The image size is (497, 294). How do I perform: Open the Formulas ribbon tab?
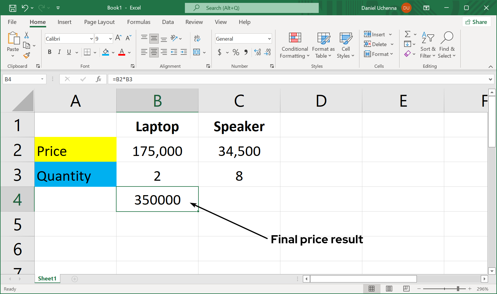[x=138, y=22]
